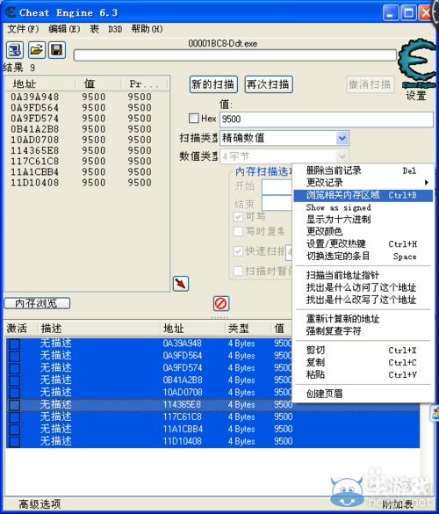Select scan result address 0B41A2B8
The width and height of the screenshot is (439, 514).
pyautogui.click(x=35, y=129)
